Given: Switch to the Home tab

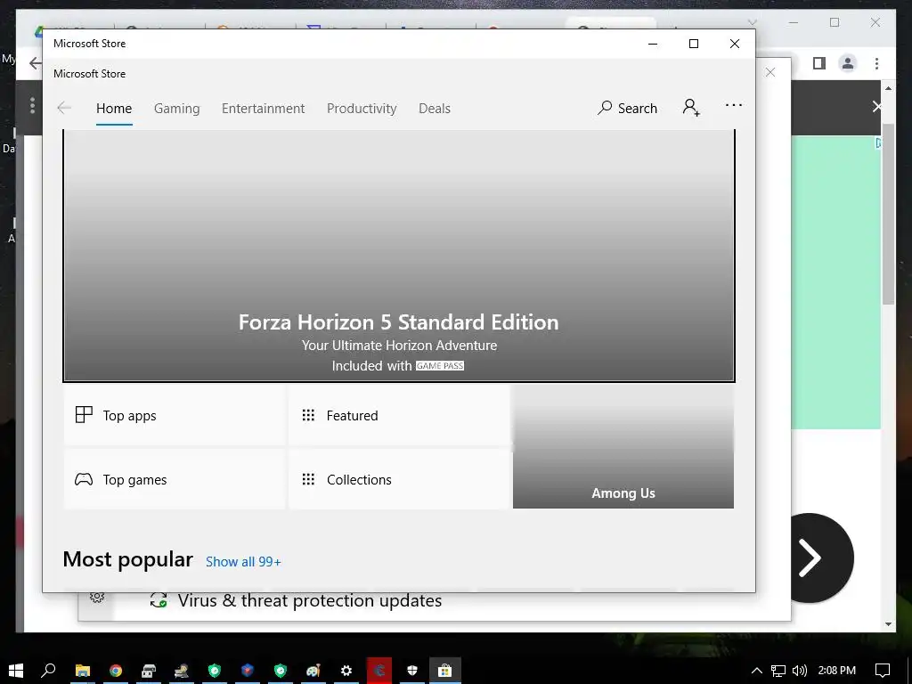Looking at the screenshot, I should (x=114, y=108).
